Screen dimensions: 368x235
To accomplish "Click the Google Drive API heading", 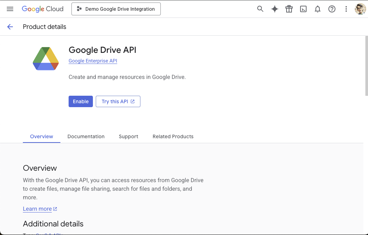I will tap(102, 50).
